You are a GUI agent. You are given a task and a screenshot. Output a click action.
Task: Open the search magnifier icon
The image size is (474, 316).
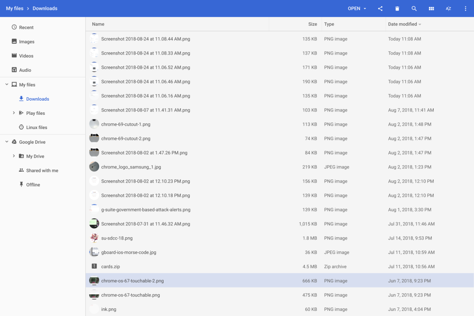pos(414,9)
